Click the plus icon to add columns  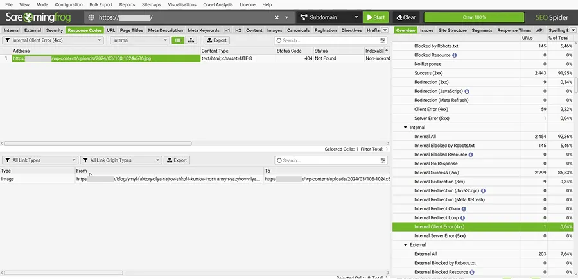387,51
